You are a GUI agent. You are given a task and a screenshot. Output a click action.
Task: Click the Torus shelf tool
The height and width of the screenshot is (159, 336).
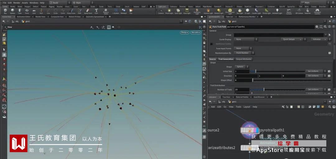(26, 11)
